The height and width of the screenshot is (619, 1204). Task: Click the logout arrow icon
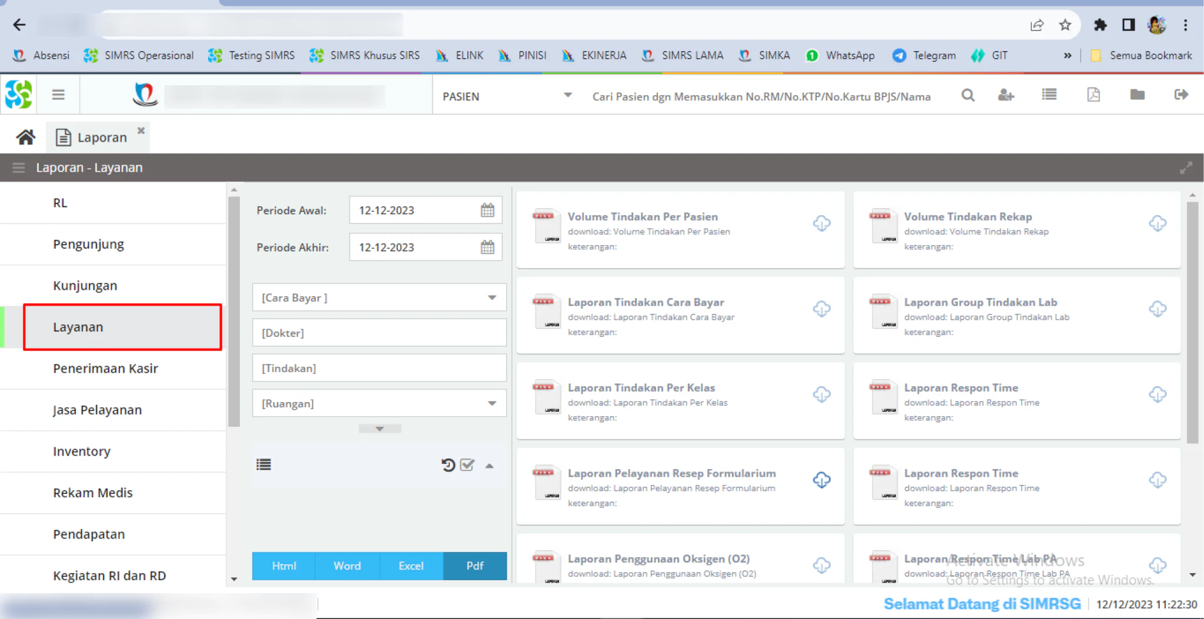[x=1181, y=94]
